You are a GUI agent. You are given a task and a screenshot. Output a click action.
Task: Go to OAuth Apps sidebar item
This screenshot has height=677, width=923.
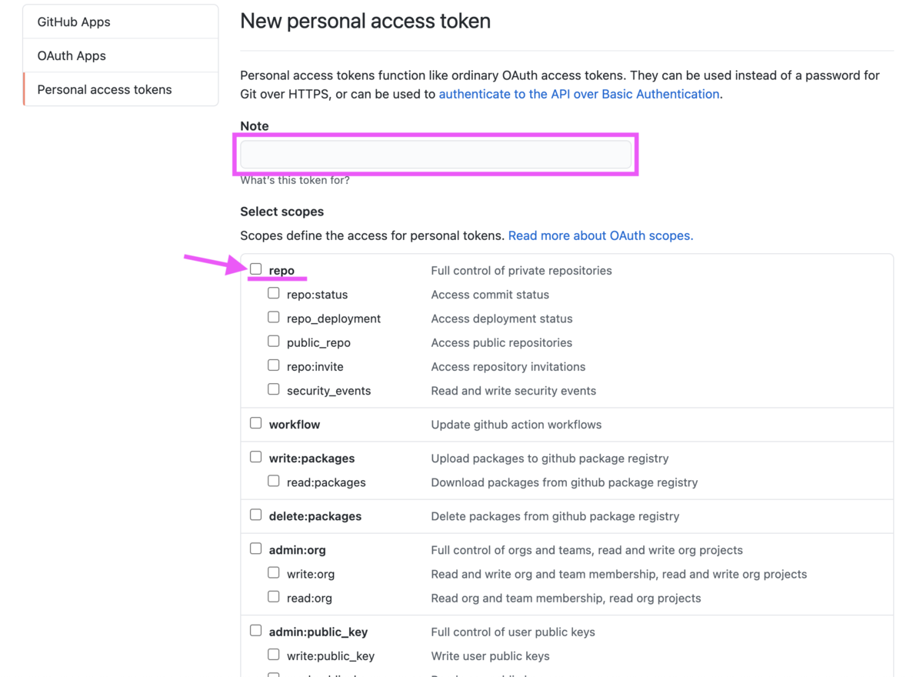coord(72,55)
